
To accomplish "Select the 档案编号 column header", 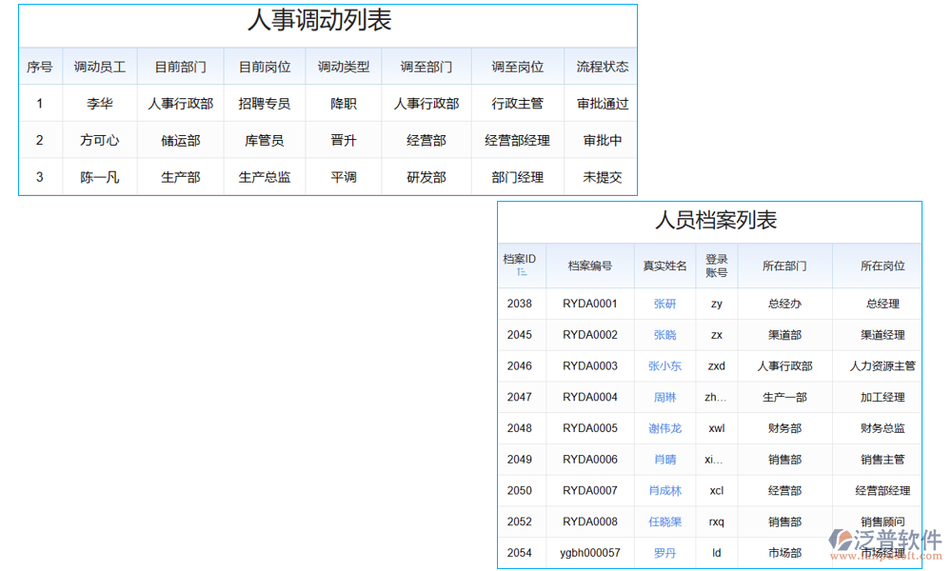I will click(590, 266).
